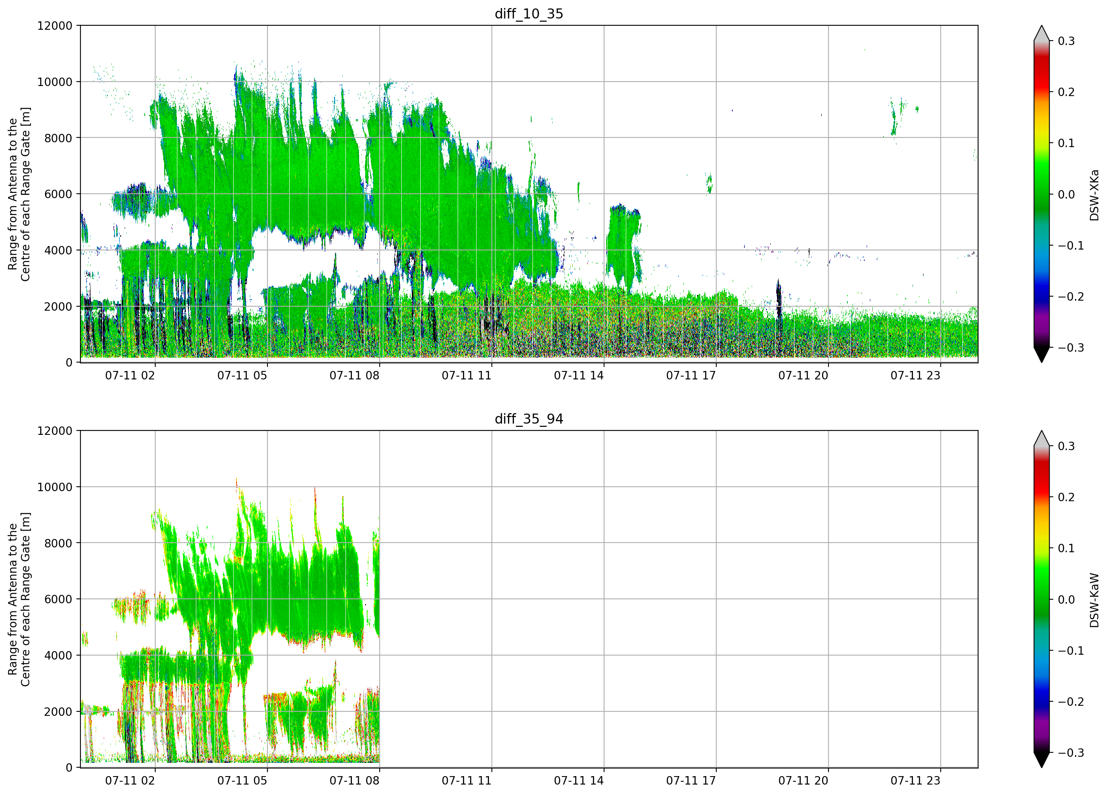Click the 0.2 tick on DSW-KaW colorbar
This screenshot has height=795, width=1108.
tap(1067, 497)
